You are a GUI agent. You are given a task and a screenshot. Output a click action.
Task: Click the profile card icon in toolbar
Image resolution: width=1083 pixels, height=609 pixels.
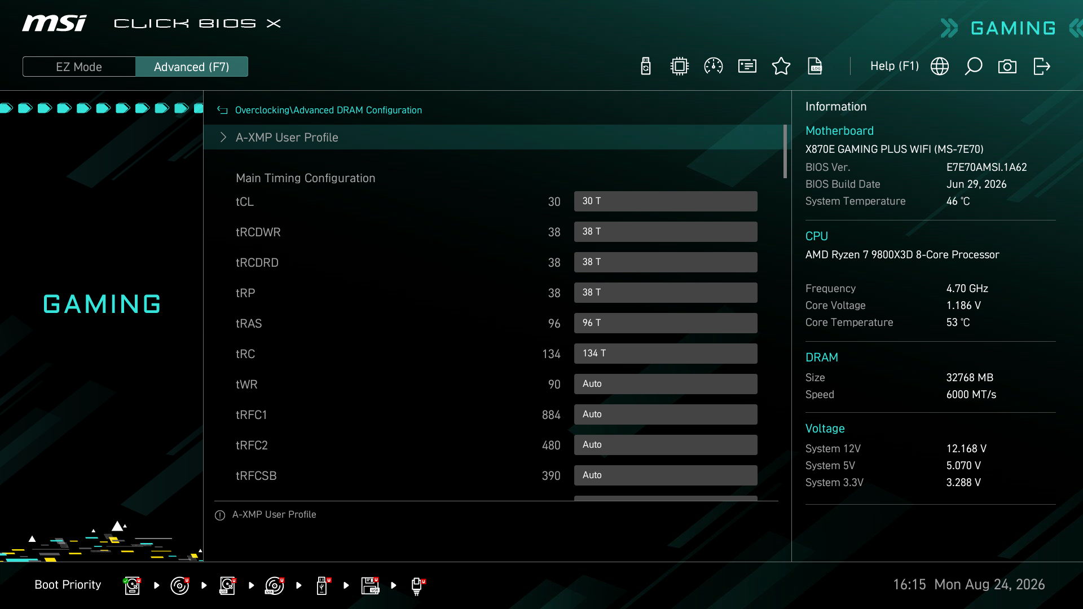click(747, 67)
